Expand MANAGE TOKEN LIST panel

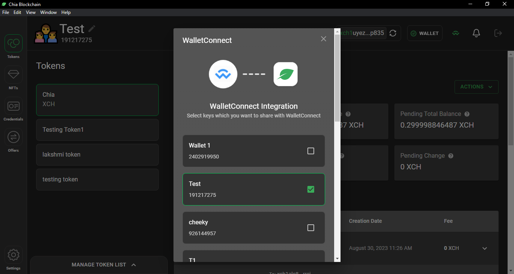(x=99, y=265)
